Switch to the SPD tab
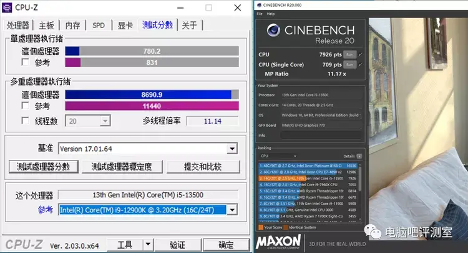 (x=99, y=26)
